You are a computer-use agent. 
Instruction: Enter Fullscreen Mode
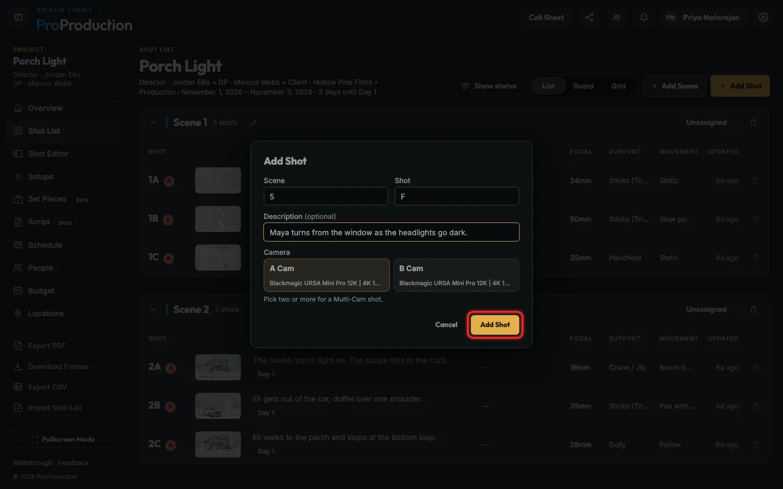pyautogui.click(x=63, y=439)
